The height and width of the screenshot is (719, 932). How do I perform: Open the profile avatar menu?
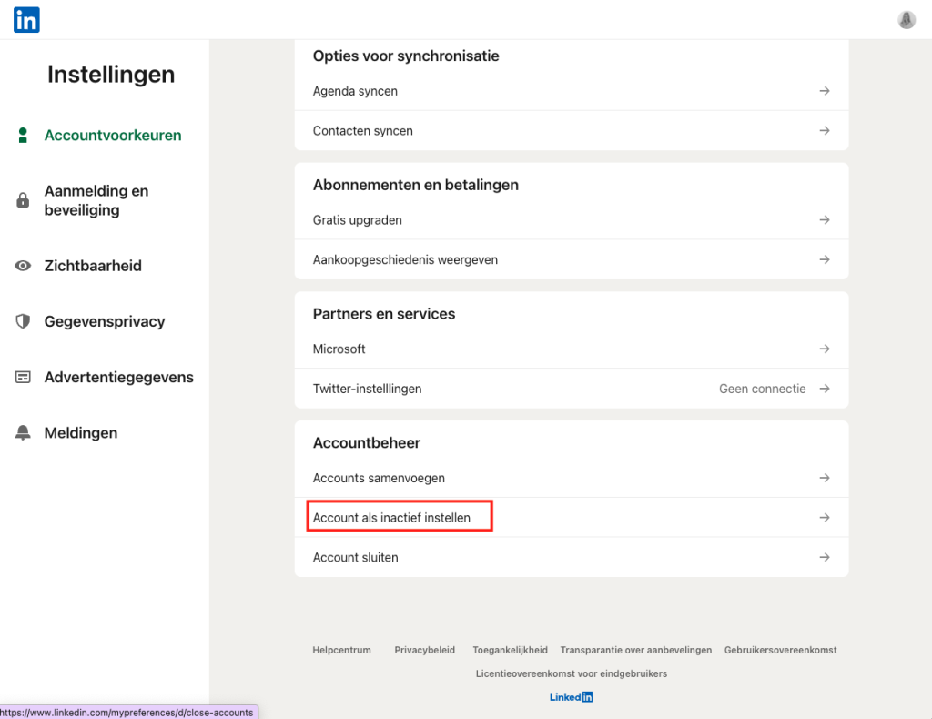pyautogui.click(x=907, y=19)
